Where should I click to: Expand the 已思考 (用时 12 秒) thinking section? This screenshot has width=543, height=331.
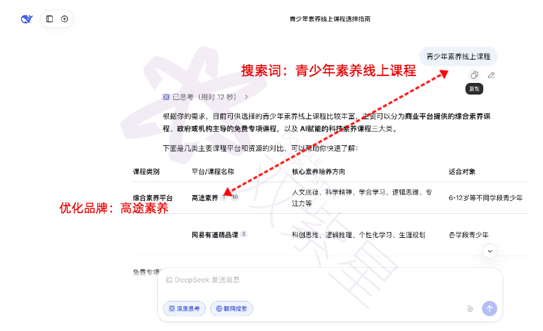(x=205, y=97)
